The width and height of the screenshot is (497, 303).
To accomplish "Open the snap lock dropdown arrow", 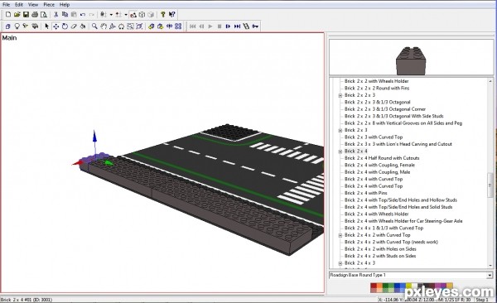I will [x=111, y=15].
